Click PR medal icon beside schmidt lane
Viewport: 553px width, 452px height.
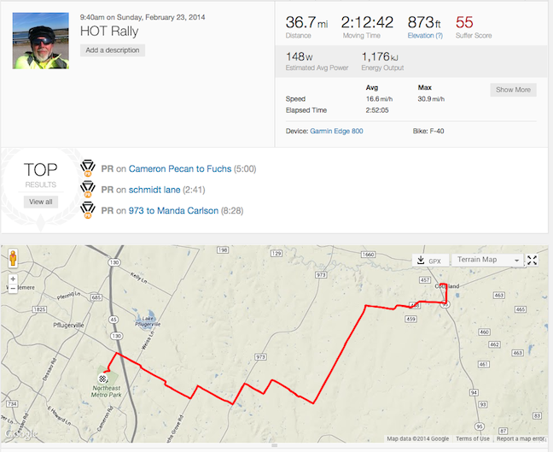pyautogui.click(x=88, y=190)
